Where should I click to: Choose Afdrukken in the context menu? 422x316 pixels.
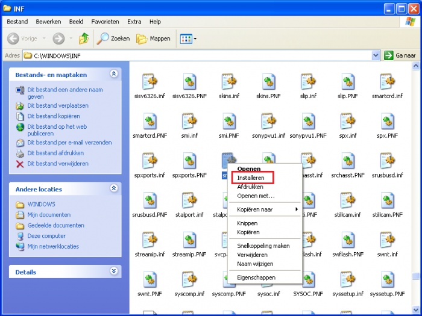coord(265,187)
